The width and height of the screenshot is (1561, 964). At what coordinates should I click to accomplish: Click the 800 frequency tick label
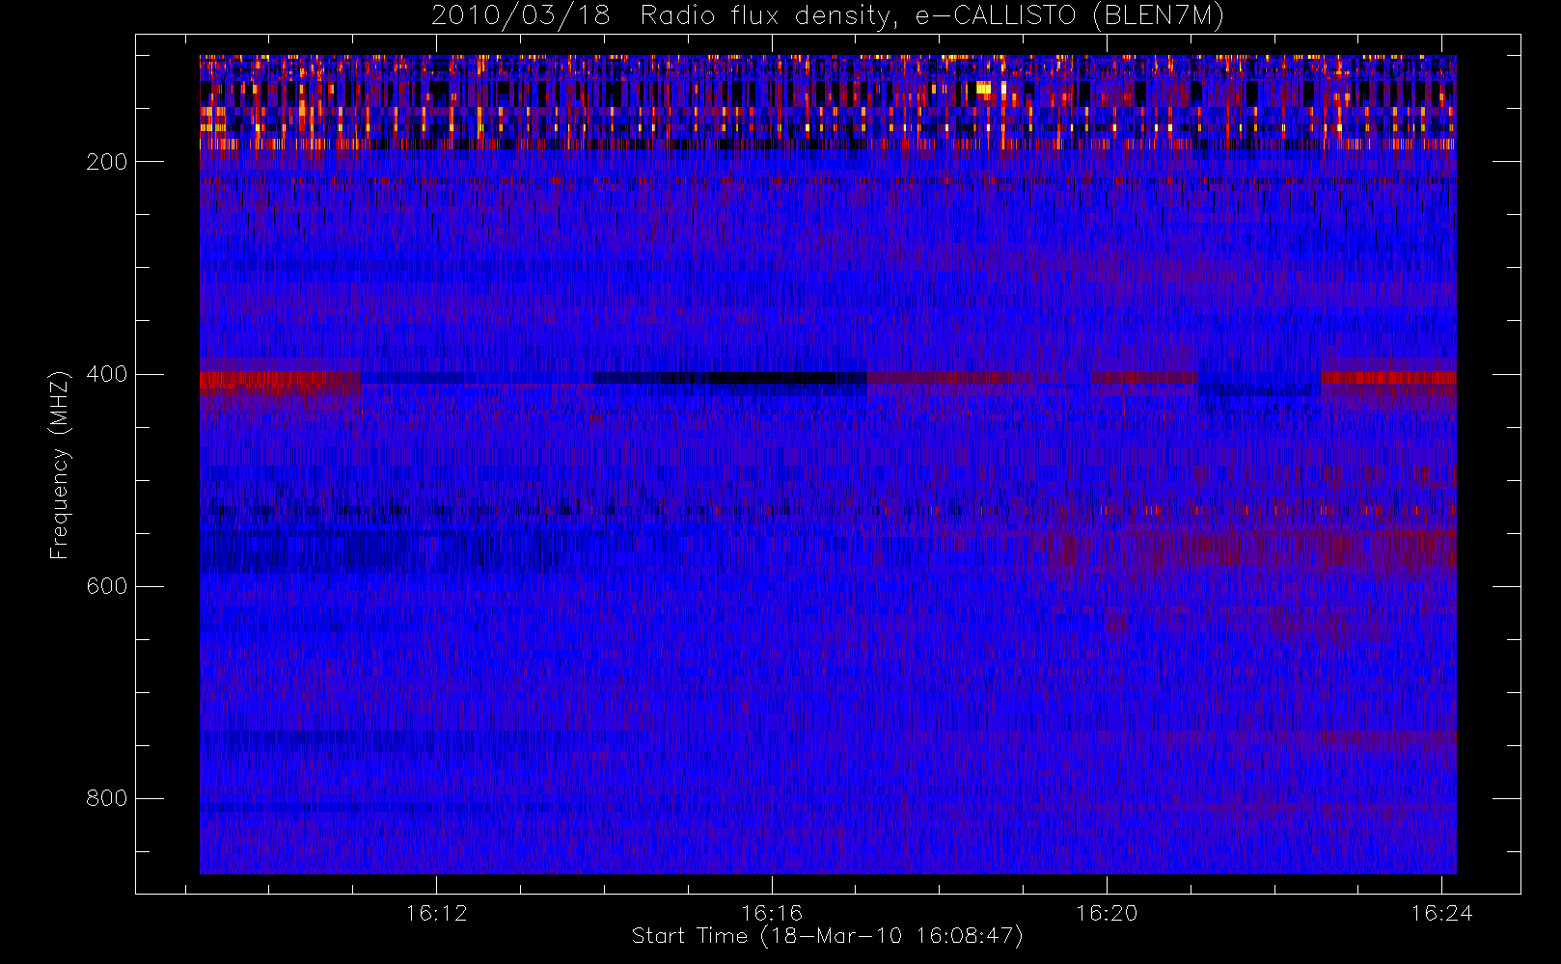pyautogui.click(x=107, y=798)
